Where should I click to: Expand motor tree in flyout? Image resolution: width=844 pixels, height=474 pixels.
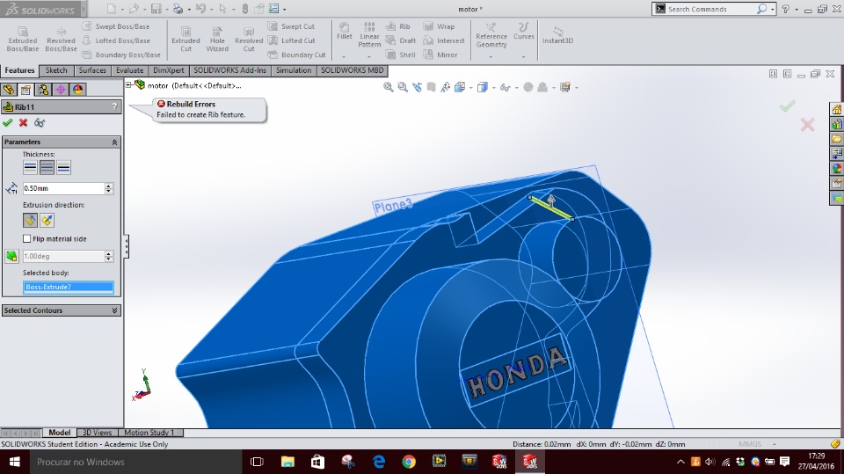(129, 84)
